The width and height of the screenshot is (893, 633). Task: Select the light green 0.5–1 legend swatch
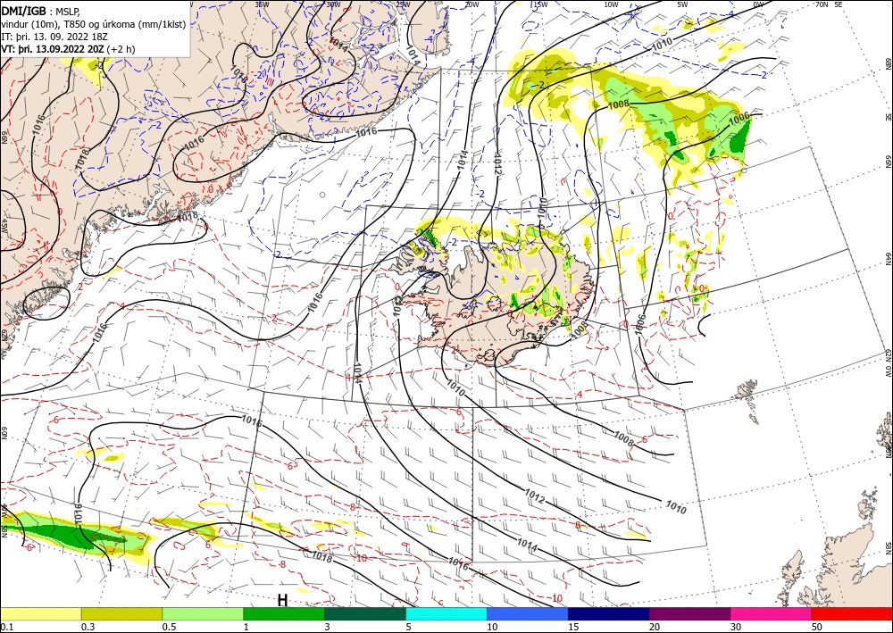tap(203, 613)
